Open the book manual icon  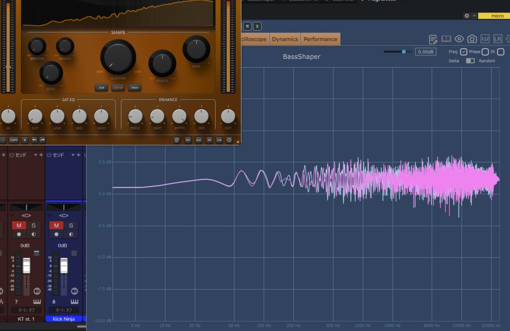point(446,39)
